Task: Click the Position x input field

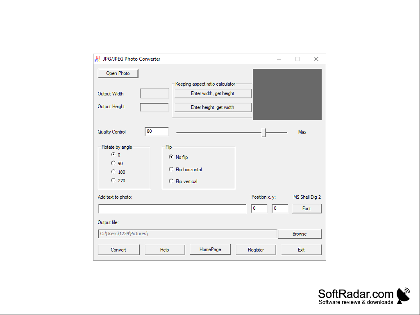Action: pos(259,208)
